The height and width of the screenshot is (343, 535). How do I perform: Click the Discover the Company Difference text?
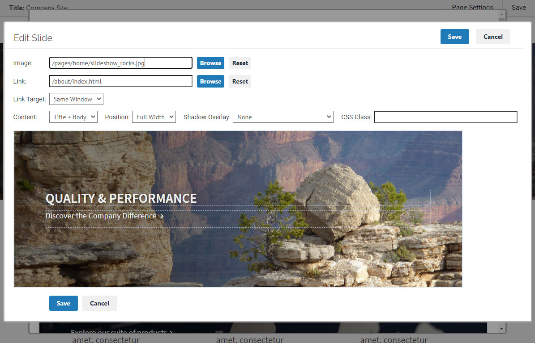click(x=101, y=216)
